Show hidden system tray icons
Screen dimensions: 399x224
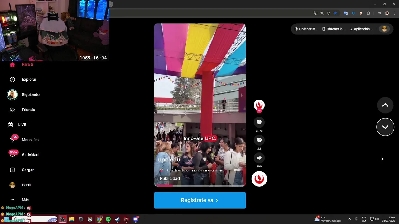click(349, 219)
